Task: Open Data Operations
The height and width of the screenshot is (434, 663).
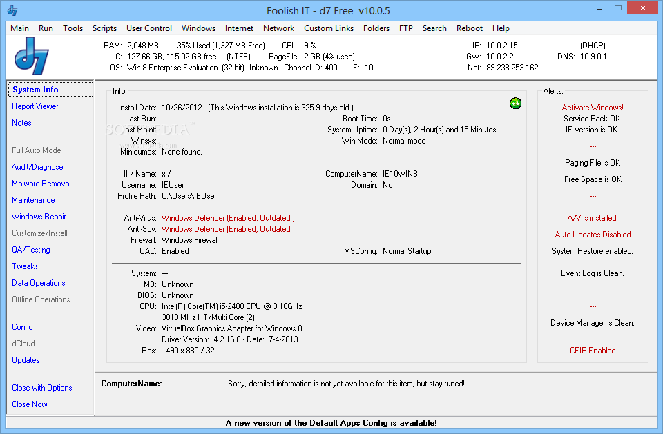Action: tap(39, 283)
